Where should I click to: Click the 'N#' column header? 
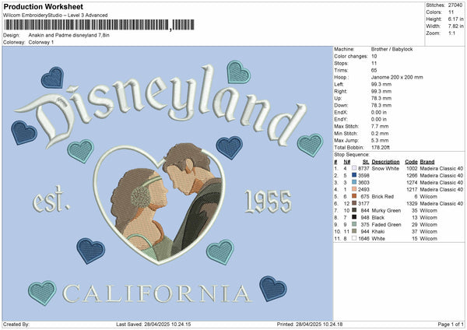[346, 162]
